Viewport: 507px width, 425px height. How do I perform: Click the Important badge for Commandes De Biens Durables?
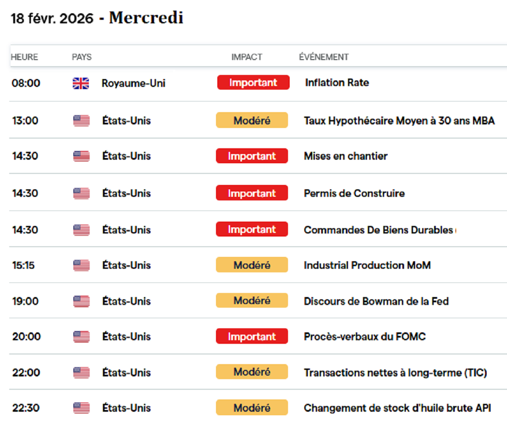pos(252,229)
